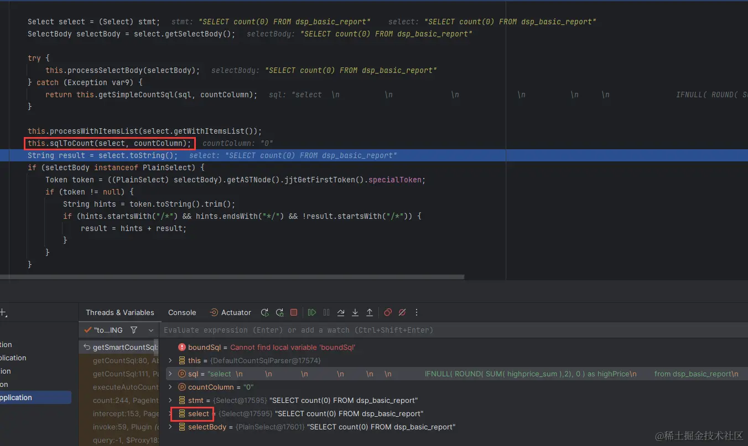Click the parameter icon beside sql variable
This screenshot has height=446, width=748.
181,374
